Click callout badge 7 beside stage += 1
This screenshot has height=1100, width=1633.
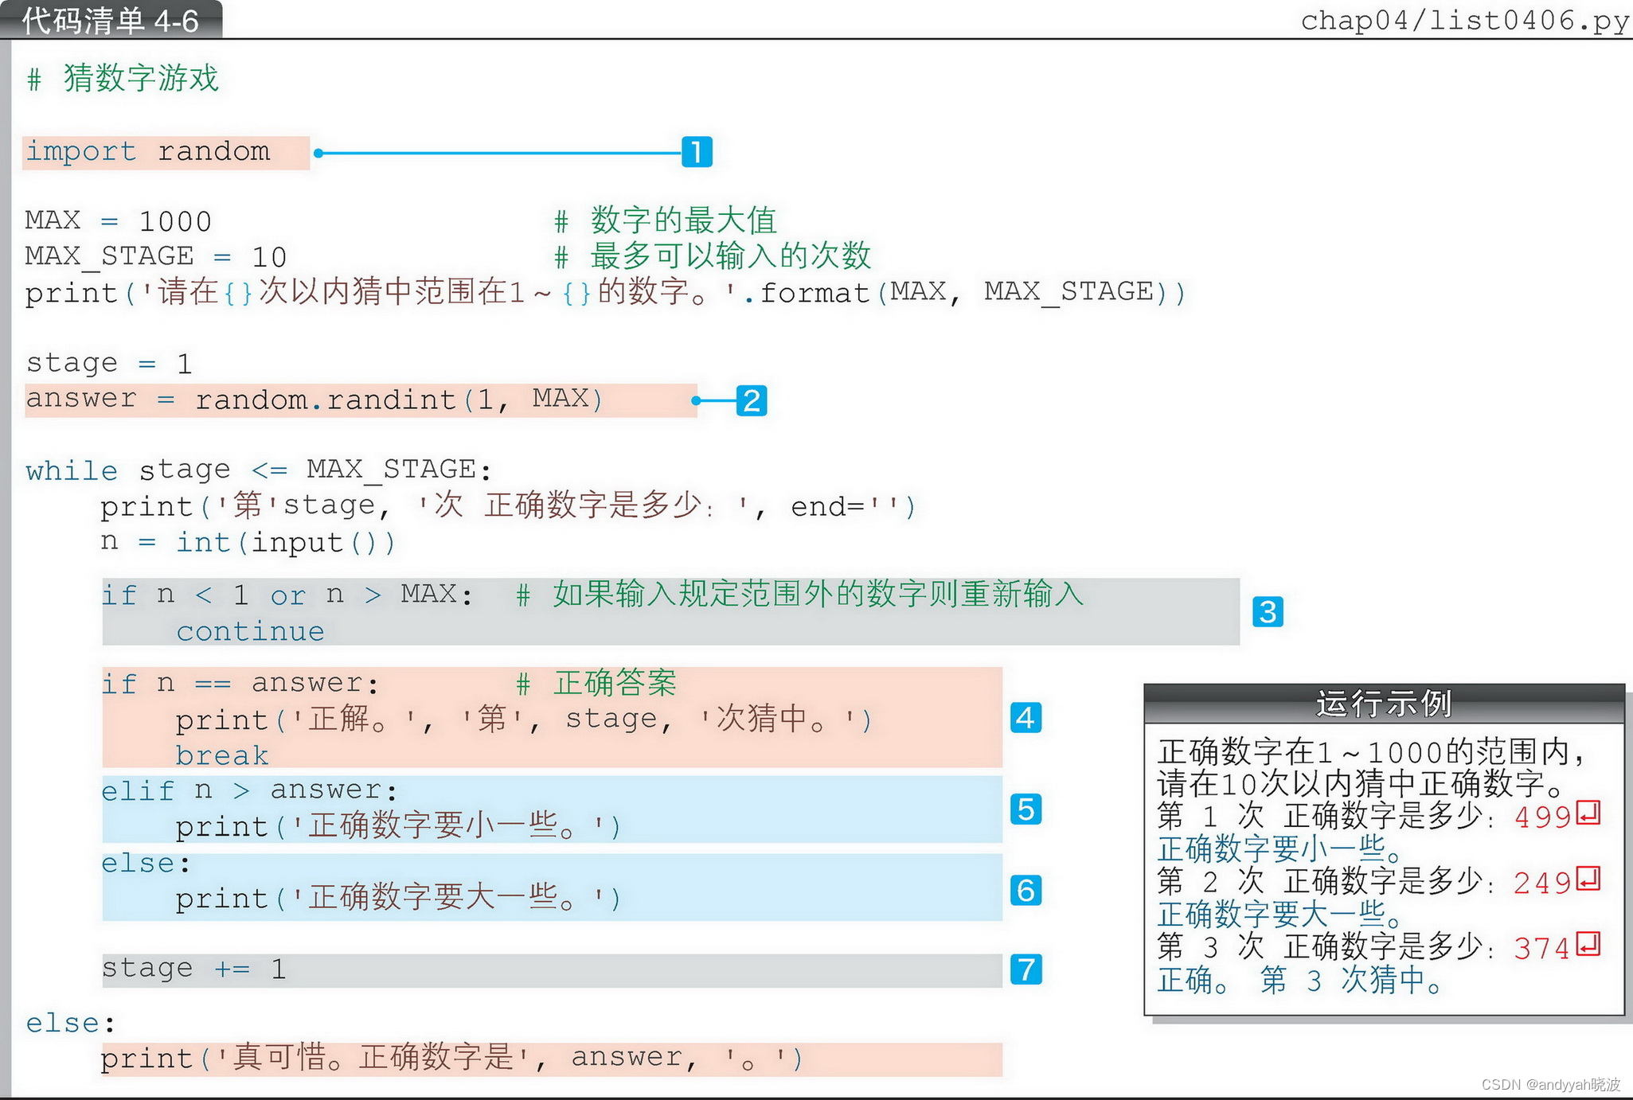[1027, 970]
